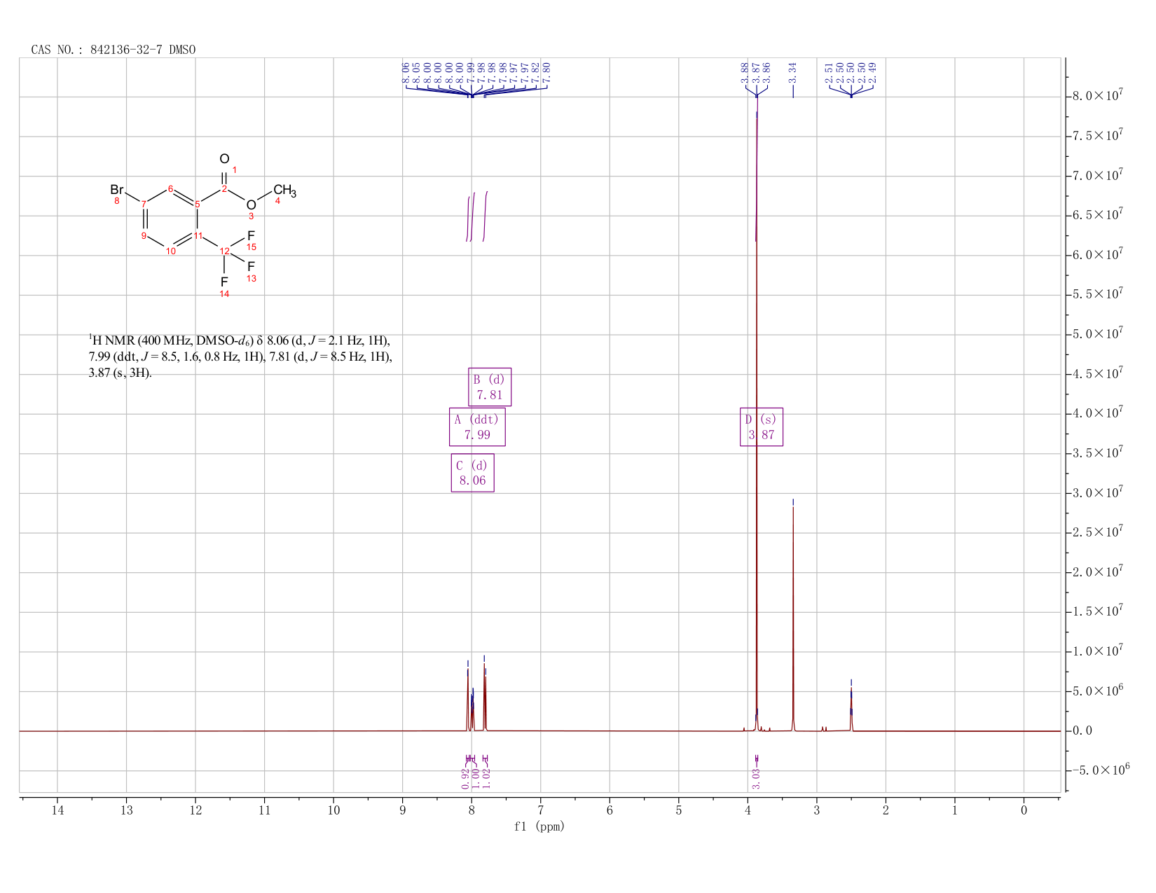1156x893 pixels.
Task: Click atom number 9 in the ring
Action: 144,236
